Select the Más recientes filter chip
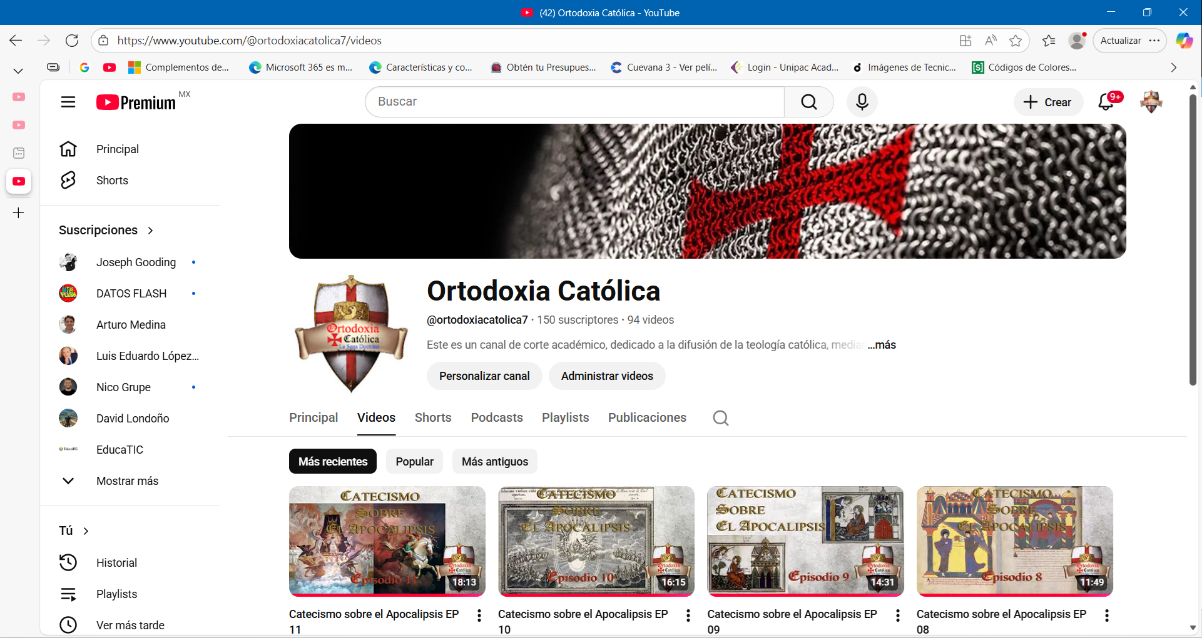This screenshot has height=638, width=1202. 333,462
